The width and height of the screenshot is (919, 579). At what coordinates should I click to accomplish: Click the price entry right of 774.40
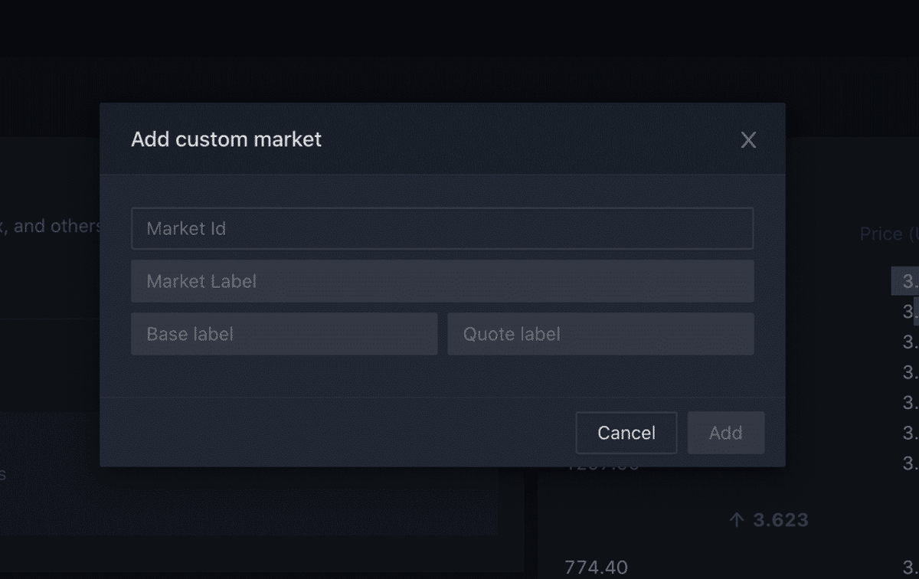pyautogui.click(x=910, y=568)
